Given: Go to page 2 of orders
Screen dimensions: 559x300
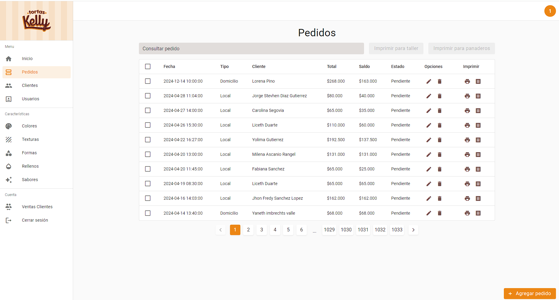Looking at the screenshot, I should tap(248, 230).
